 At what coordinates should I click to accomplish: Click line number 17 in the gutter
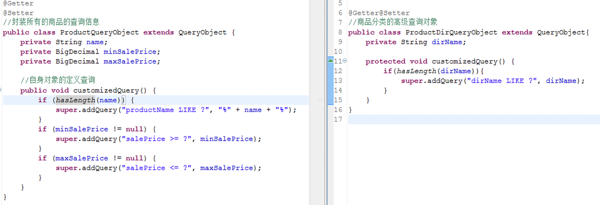click(x=337, y=119)
